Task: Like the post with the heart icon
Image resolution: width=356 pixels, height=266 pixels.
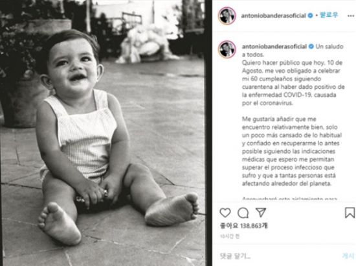Action: (x=225, y=213)
